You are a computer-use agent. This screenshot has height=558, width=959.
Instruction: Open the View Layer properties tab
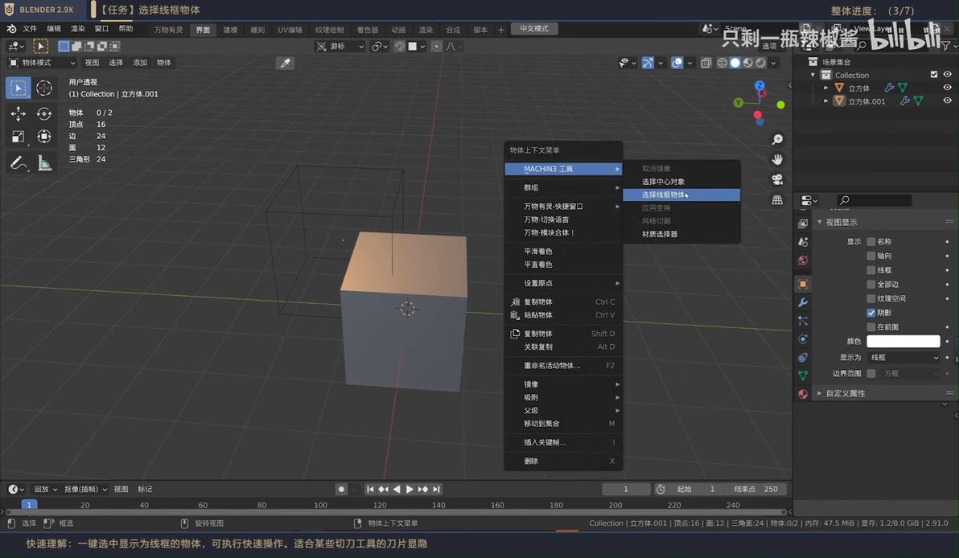click(x=803, y=224)
